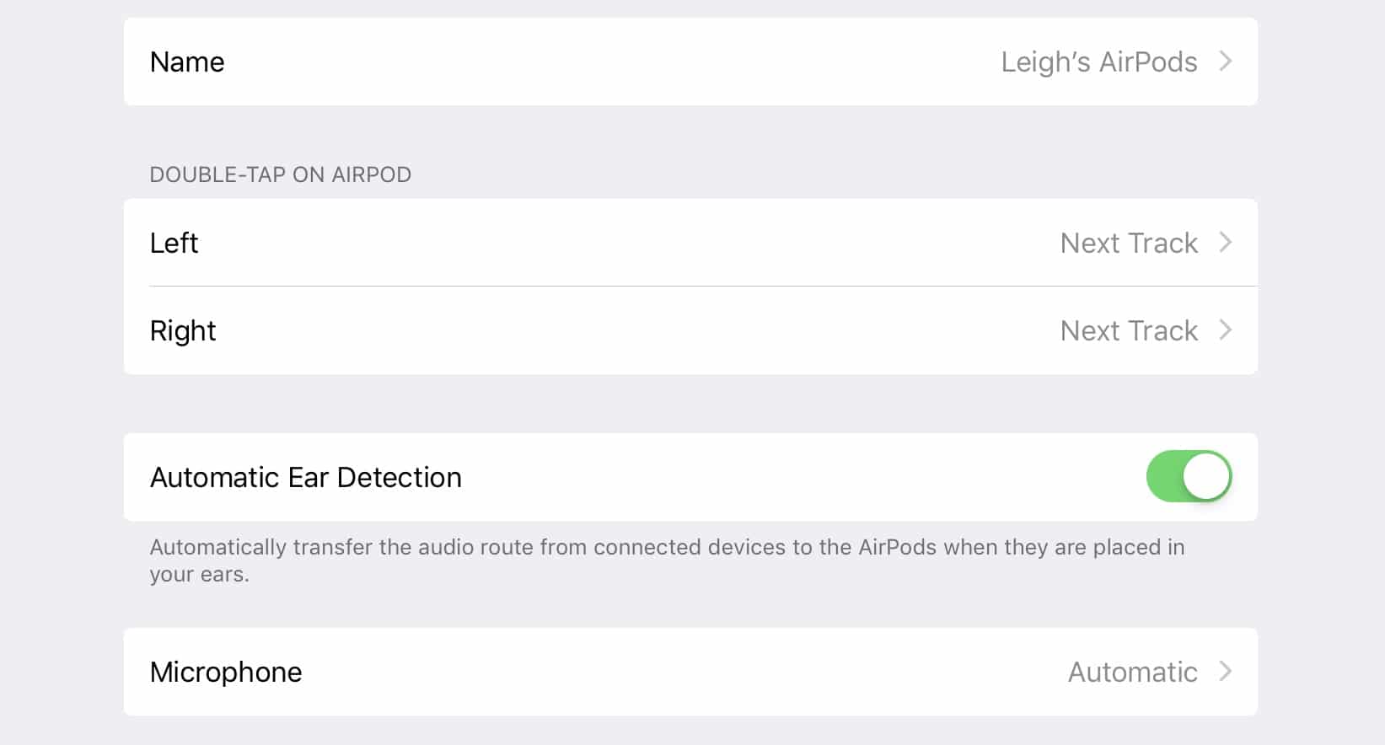Viewport: 1385px width, 745px height.
Task: Tap the Left AirPod row label
Action: pyautogui.click(x=174, y=244)
